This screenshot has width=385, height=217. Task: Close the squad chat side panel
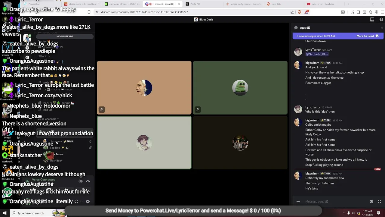pyautogui.click(x=382, y=28)
